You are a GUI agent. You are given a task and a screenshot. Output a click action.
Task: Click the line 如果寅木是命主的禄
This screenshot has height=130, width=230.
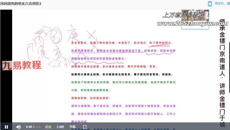114,67
